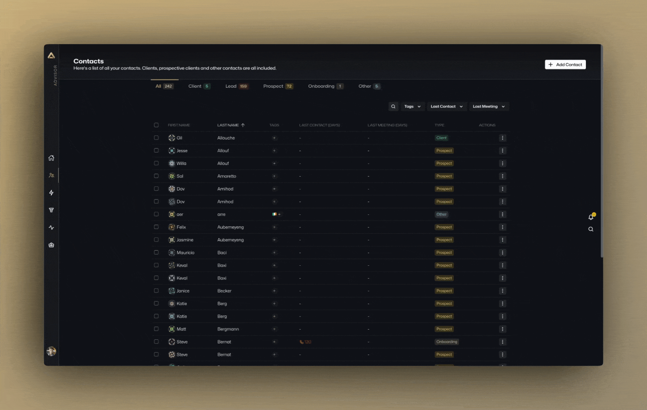The image size is (647, 410).
Task: Switch to the All contacts tab
Action: tap(164, 87)
